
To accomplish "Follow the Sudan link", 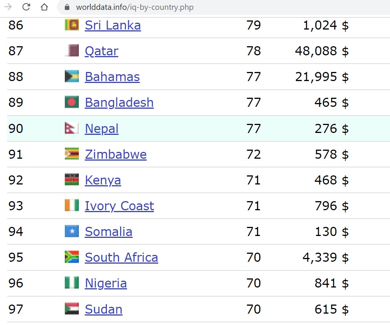I will tap(103, 309).
